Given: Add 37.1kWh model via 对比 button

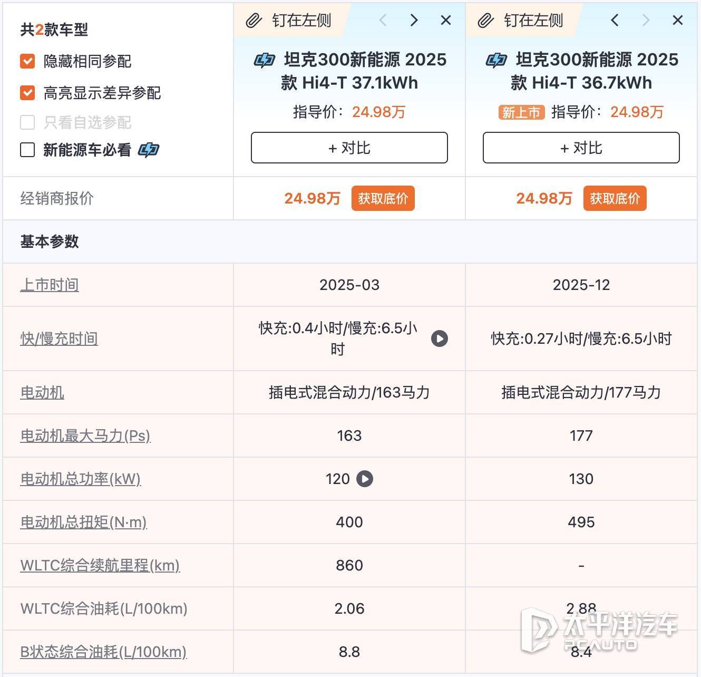Looking at the screenshot, I should pyautogui.click(x=349, y=148).
